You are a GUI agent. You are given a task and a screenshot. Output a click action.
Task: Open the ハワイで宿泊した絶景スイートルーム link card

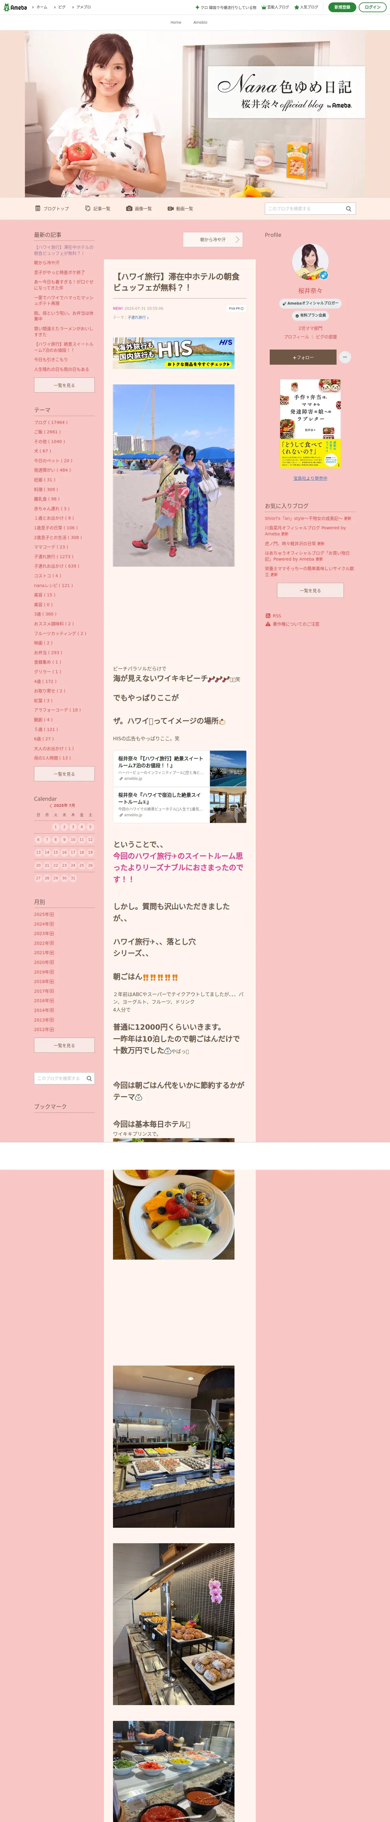pos(180,805)
